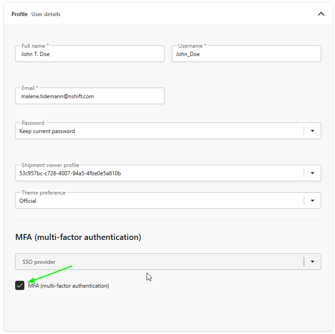Image resolution: width=335 pixels, height=334 pixels.
Task: Click the MFA (multi-factor authentication) section heading
Action: 78,237
